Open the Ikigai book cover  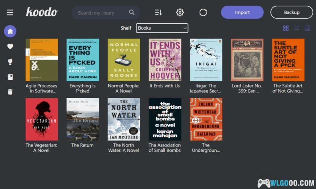pos(206,60)
